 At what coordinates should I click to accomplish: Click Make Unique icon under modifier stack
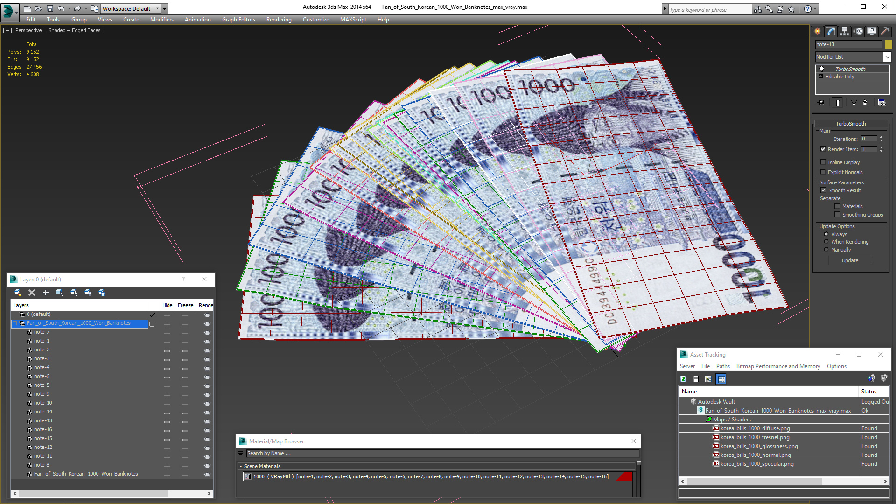click(854, 103)
